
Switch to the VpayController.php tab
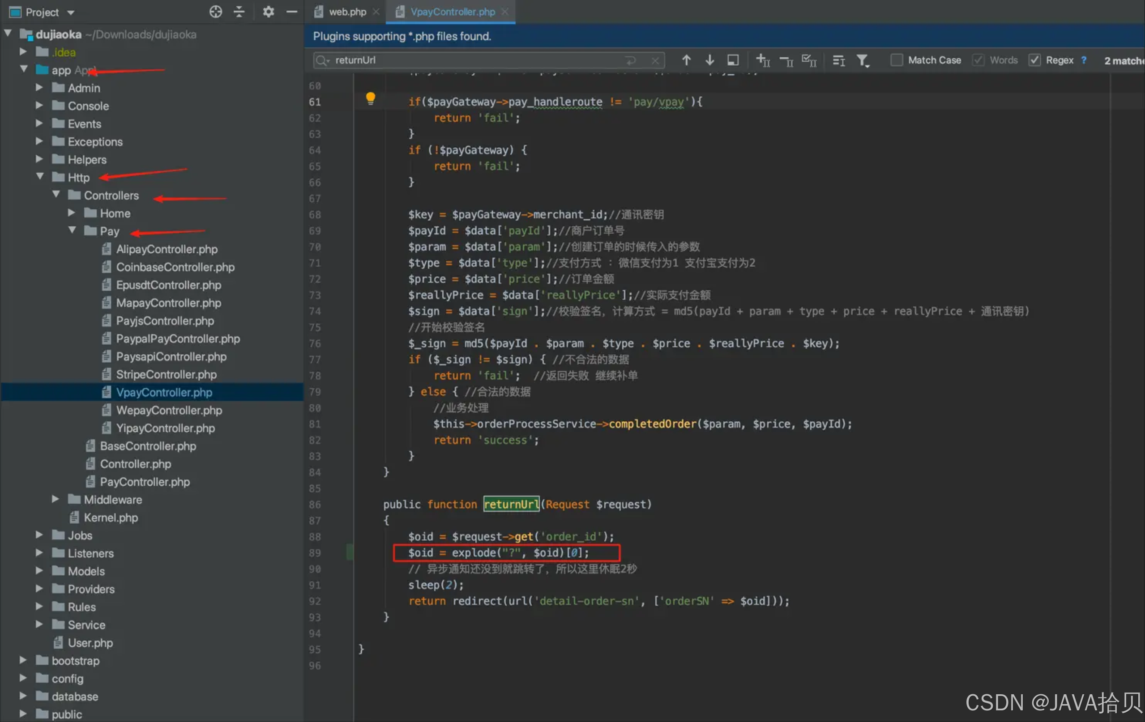(x=452, y=12)
